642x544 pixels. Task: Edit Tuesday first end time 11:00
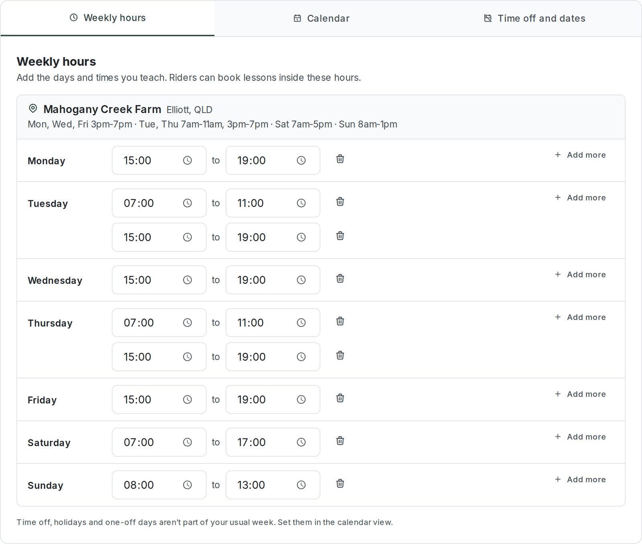point(273,203)
